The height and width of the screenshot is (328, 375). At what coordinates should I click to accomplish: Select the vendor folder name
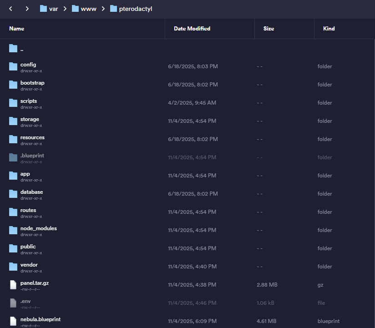click(29, 265)
